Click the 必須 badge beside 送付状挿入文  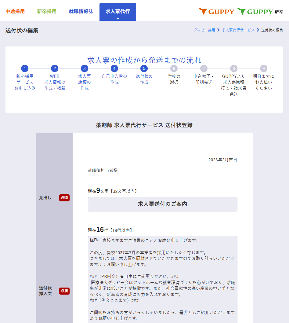tap(64, 291)
